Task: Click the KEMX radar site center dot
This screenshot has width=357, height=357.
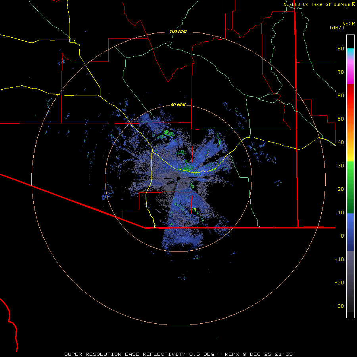Action: [178, 178]
